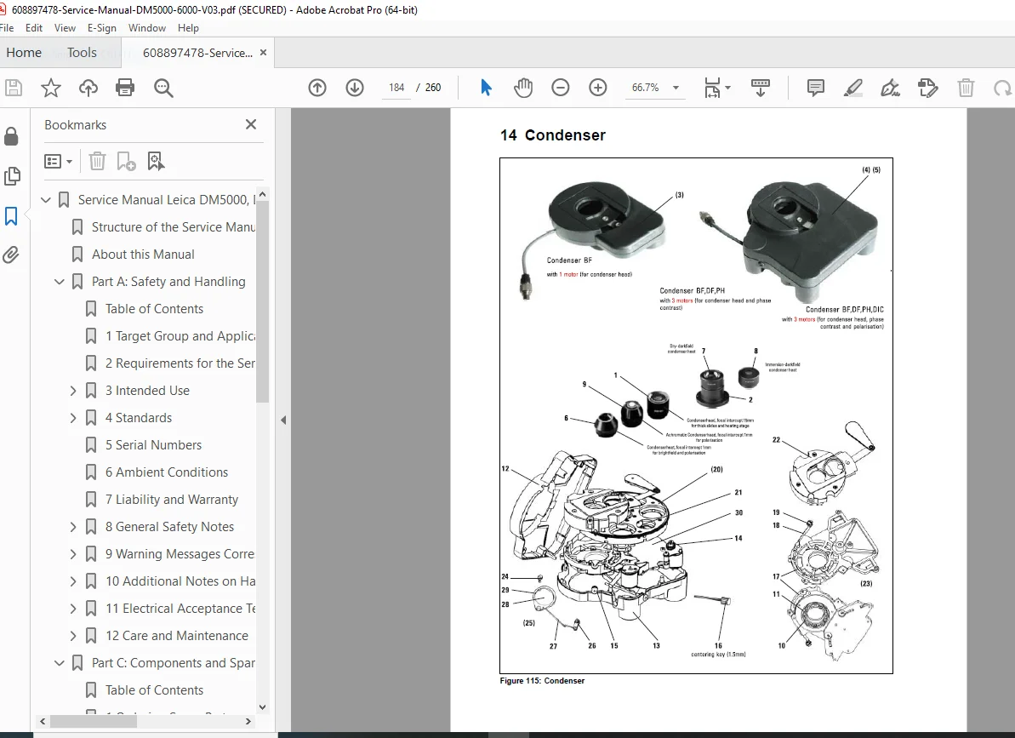This screenshot has height=738, width=1015.
Task: Go to previous page
Action: [x=317, y=88]
